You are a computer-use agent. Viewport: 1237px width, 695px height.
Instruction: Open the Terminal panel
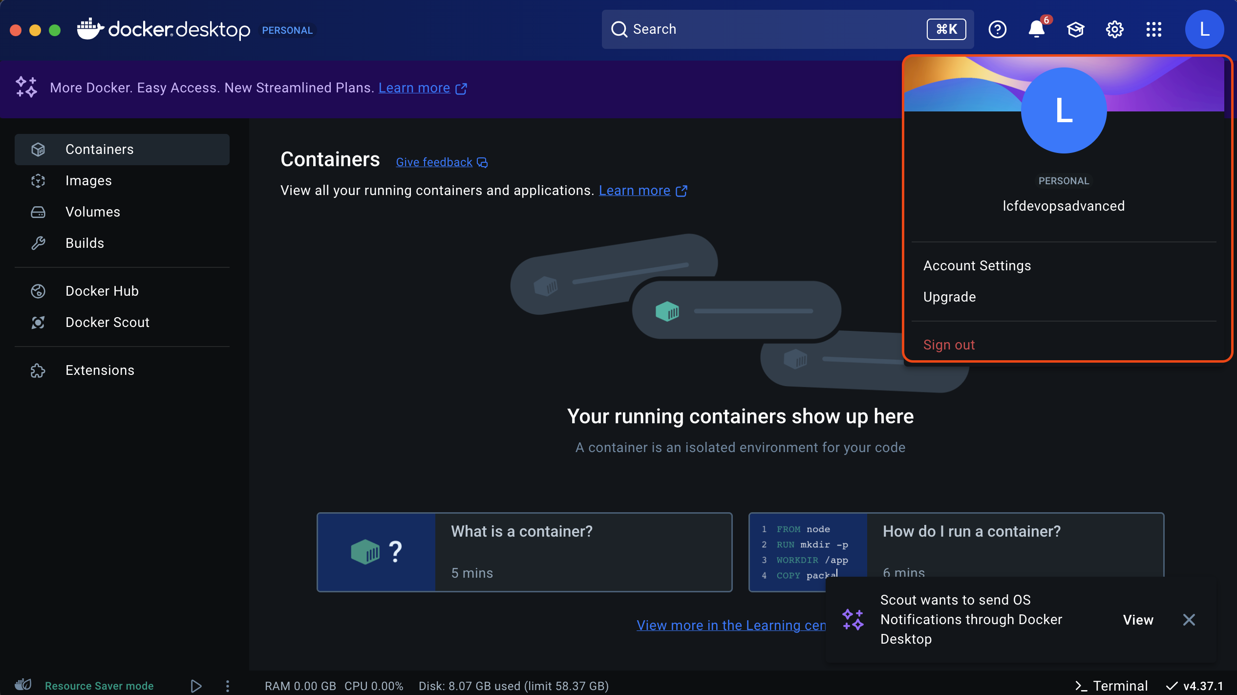point(1111,686)
